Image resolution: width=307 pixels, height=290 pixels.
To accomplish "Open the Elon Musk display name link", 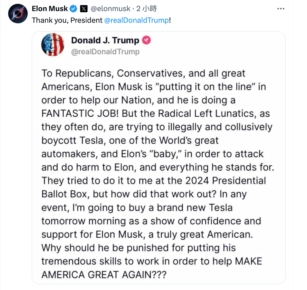I will pyautogui.click(x=50, y=9).
